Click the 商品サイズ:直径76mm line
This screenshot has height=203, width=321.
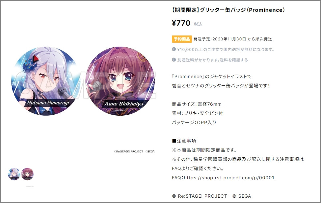click(x=197, y=104)
